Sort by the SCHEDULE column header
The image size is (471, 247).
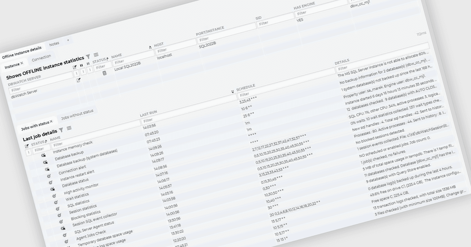pos(246,87)
